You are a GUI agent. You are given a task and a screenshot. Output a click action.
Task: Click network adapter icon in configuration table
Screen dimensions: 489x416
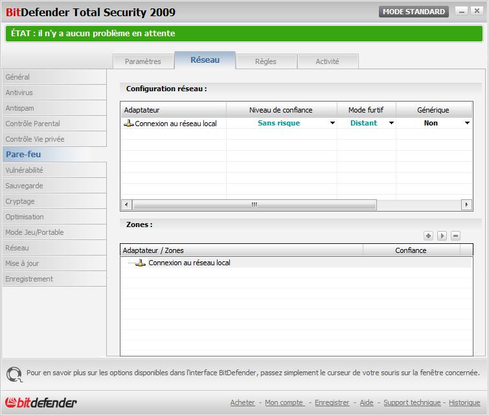tap(128, 123)
